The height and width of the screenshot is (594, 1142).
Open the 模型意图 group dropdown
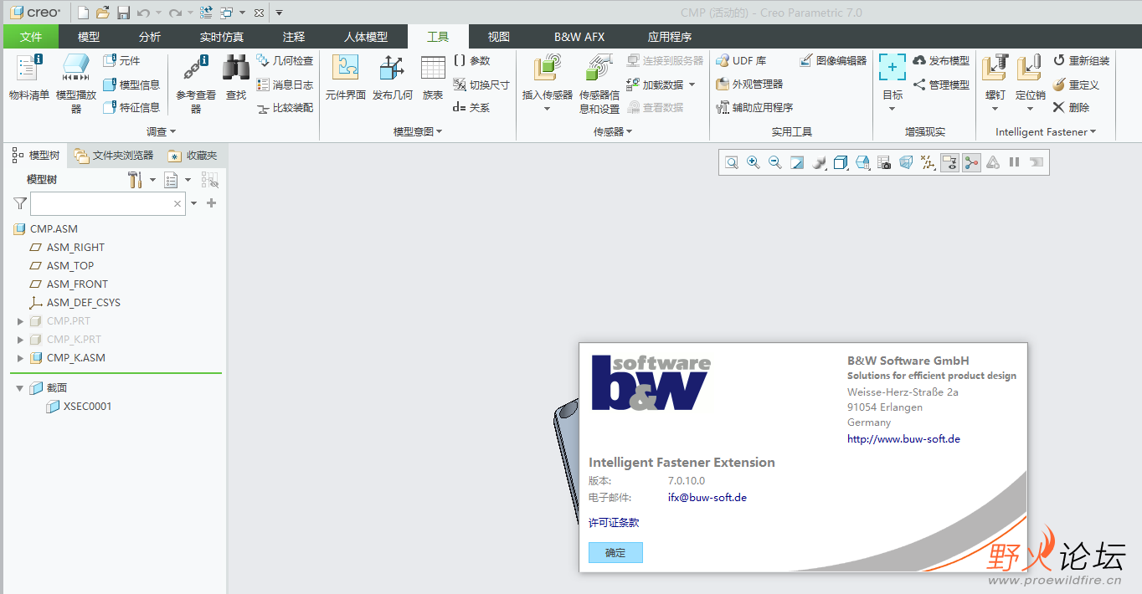point(418,131)
